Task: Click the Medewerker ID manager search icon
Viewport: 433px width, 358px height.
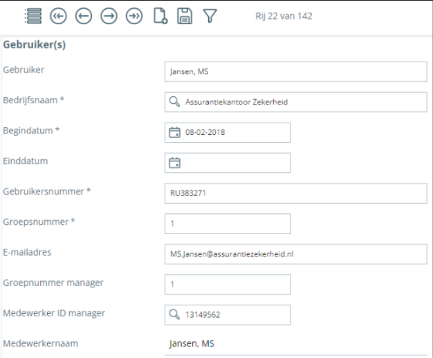Action: click(174, 315)
